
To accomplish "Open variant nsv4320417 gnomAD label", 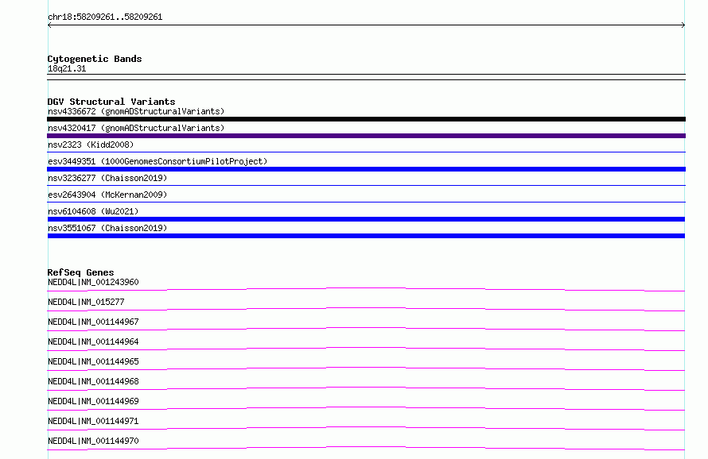I will pyautogui.click(x=136, y=128).
